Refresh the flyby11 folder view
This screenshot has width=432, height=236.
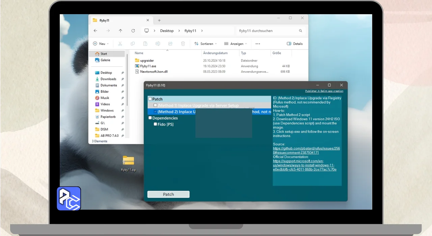(x=133, y=31)
